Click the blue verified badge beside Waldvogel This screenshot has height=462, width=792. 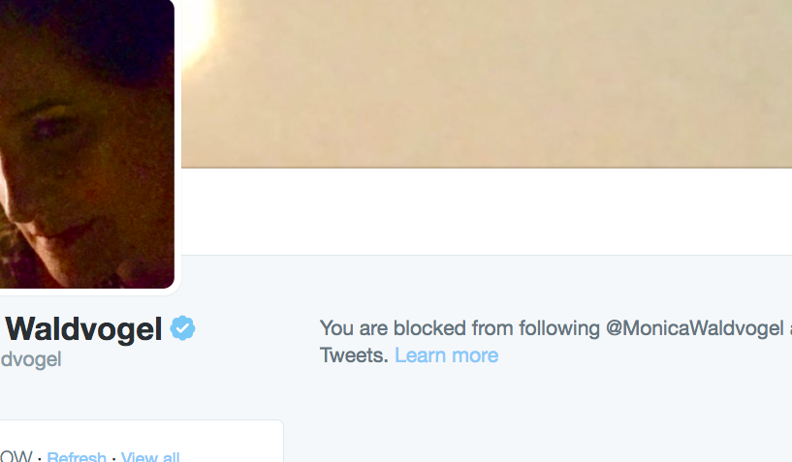pyautogui.click(x=182, y=328)
